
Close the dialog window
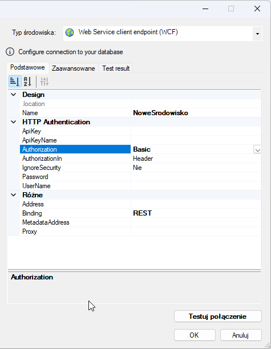(257, 9)
